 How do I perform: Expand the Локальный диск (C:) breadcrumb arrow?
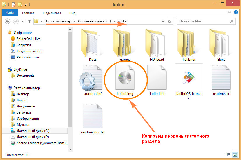[x=114, y=21]
